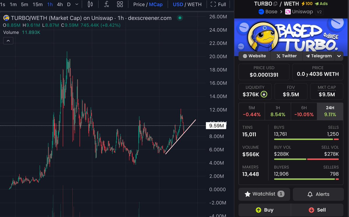The width and height of the screenshot is (349, 217).
Task: Switch quote currency to USD
Action: (178, 4)
